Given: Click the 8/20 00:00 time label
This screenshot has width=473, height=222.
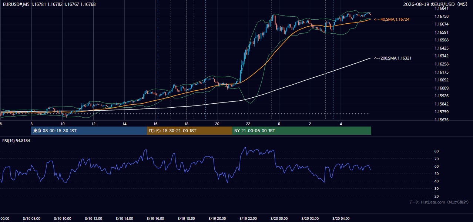Looking at the screenshot, I should coord(279,218).
